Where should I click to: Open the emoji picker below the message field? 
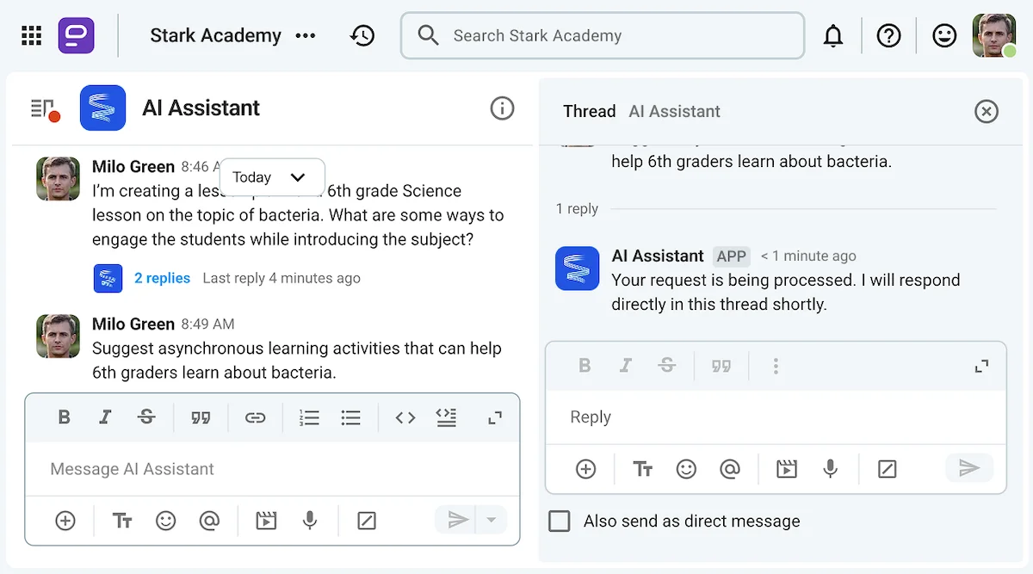point(166,520)
